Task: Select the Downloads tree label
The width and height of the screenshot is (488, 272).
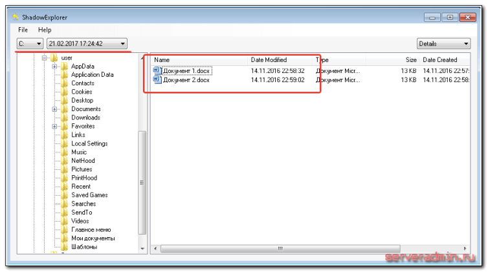Action: 85,118
